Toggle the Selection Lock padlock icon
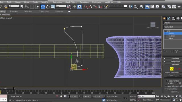The height and width of the screenshot is (102, 182). (61, 96)
